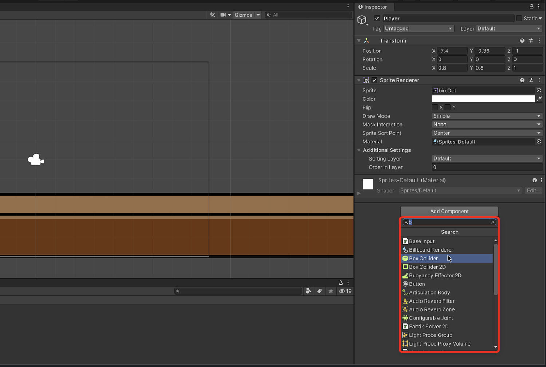Open the Tag Untagged dropdown
Image resolution: width=546 pixels, height=367 pixels.
click(x=419, y=28)
